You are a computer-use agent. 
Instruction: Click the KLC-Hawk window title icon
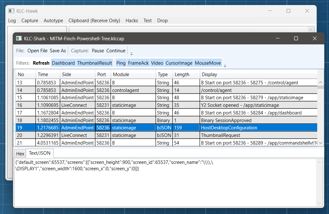pyautogui.click(x=11, y=11)
